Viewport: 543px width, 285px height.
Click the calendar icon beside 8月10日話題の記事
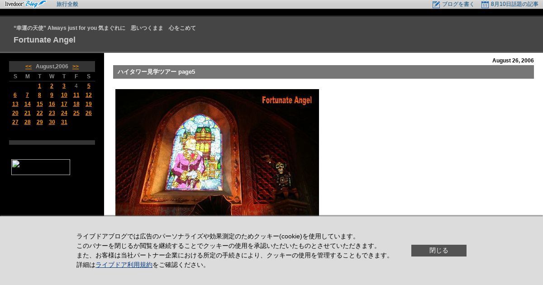point(485,5)
